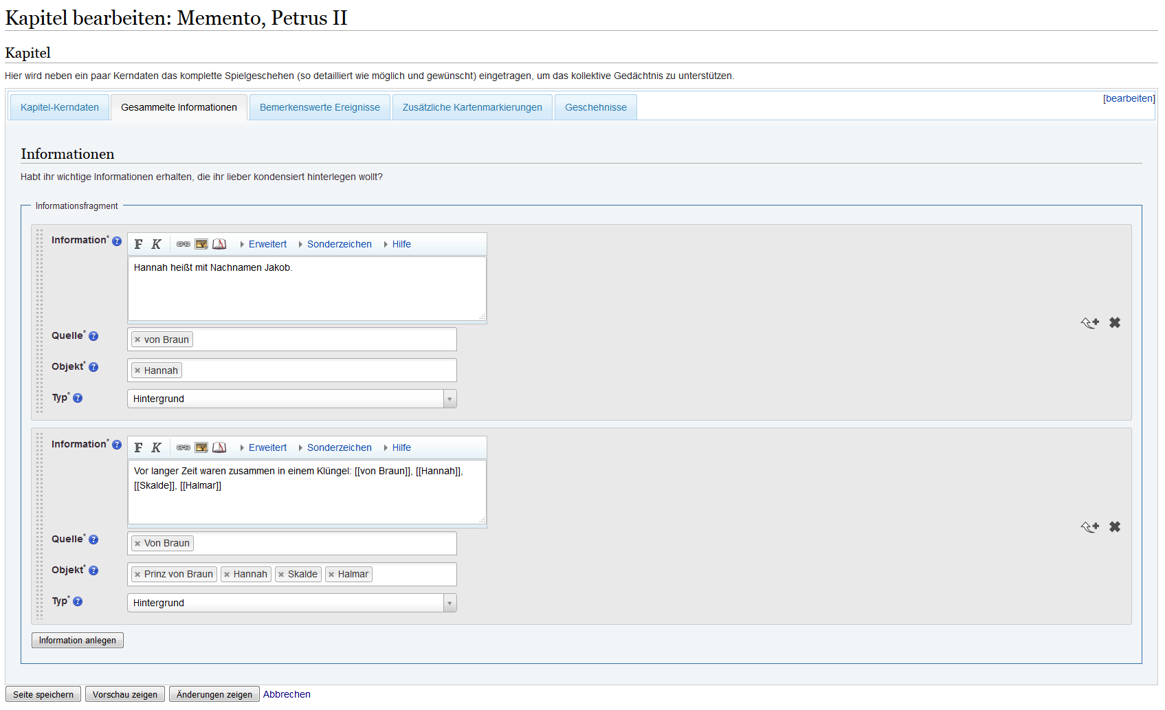Click the Abbrechen link
The height and width of the screenshot is (710, 1165).
point(287,694)
